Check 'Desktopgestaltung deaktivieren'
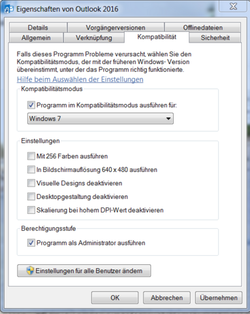 [x=31, y=197]
